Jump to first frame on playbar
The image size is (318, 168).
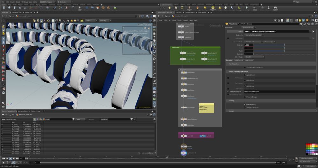[x=3, y=158]
